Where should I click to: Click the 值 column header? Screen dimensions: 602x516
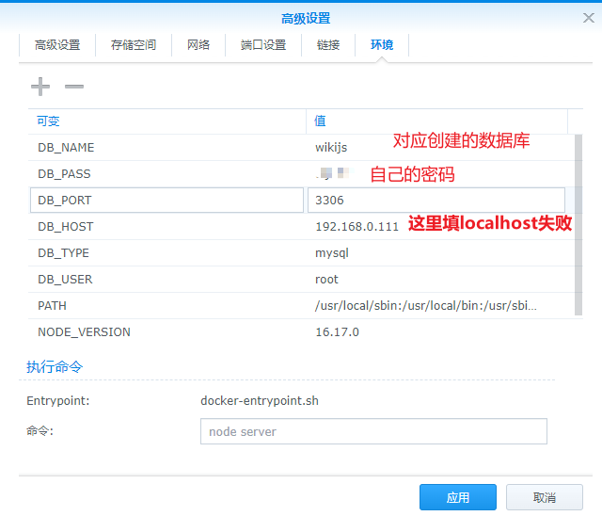pyautogui.click(x=436, y=121)
